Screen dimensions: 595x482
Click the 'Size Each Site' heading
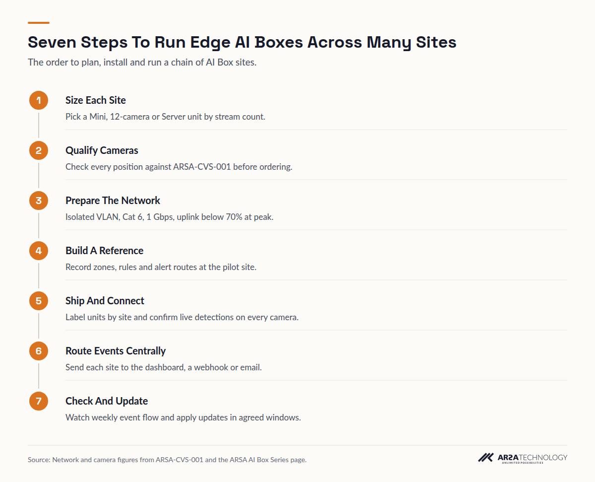tap(96, 100)
